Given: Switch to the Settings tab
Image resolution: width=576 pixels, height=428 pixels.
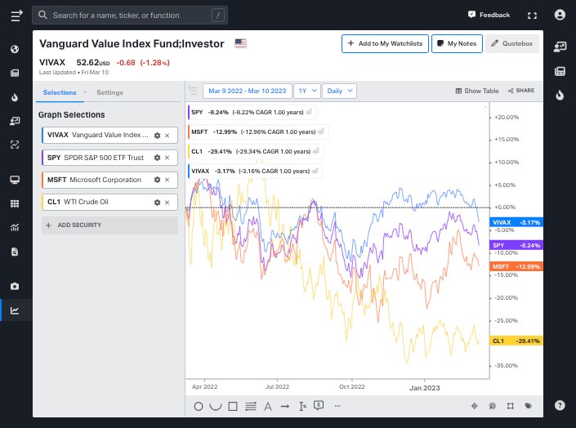Looking at the screenshot, I should pyautogui.click(x=110, y=93).
